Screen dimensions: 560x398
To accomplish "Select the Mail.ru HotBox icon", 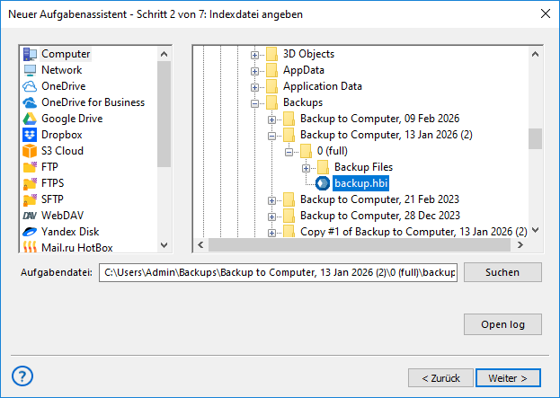I will (x=30, y=247).
